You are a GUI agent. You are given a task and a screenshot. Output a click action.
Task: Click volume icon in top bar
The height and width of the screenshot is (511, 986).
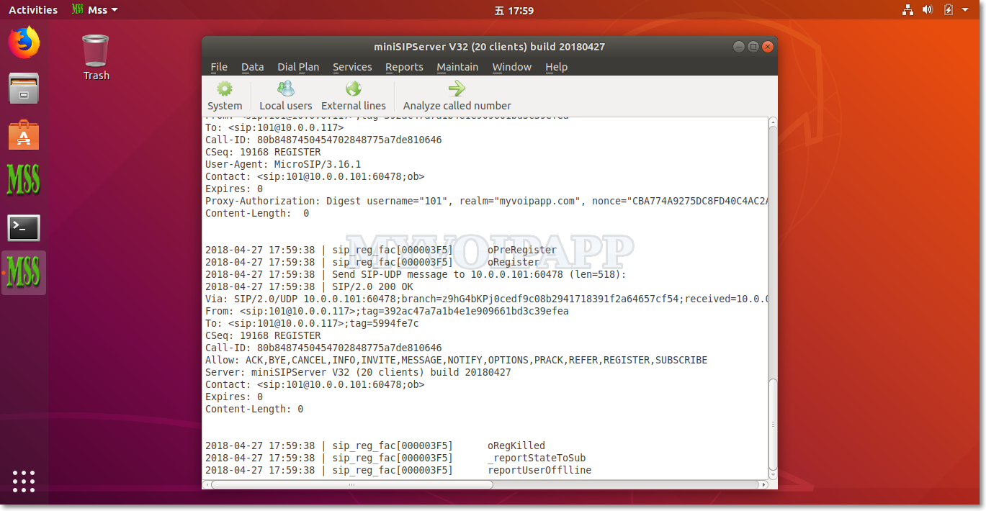point(928,10)
